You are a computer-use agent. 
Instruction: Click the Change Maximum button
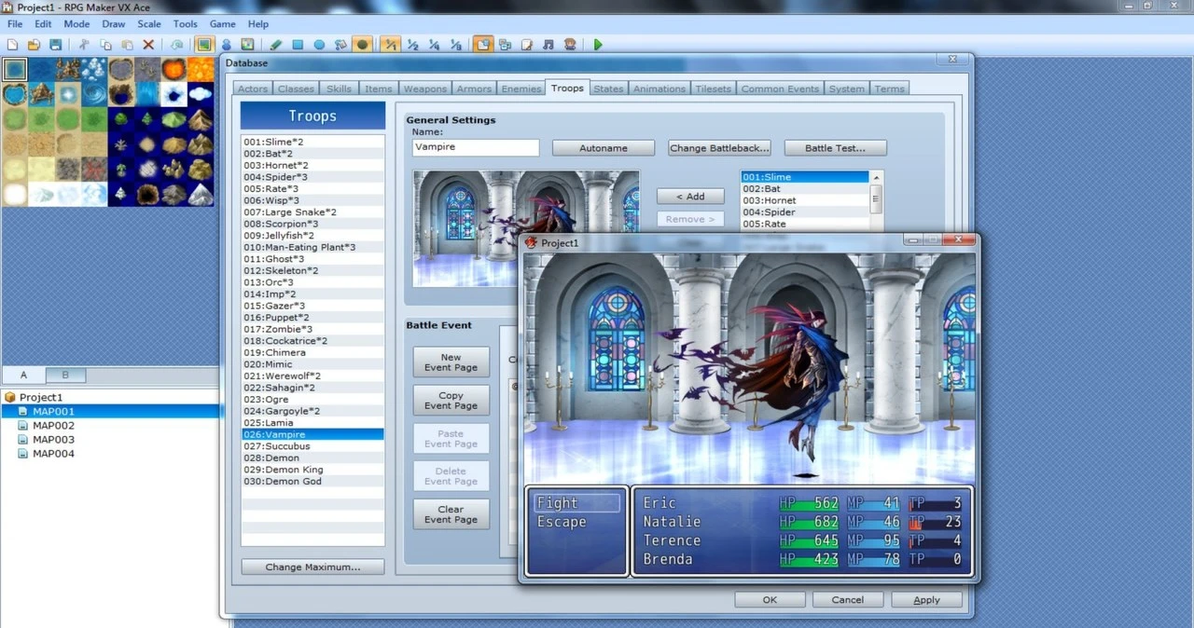coord(312,567)
